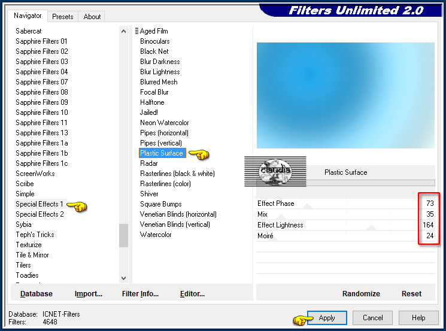The image size is (446, 331).
Task: Select Tile & Mirror category
Action: tap(32, 255)
